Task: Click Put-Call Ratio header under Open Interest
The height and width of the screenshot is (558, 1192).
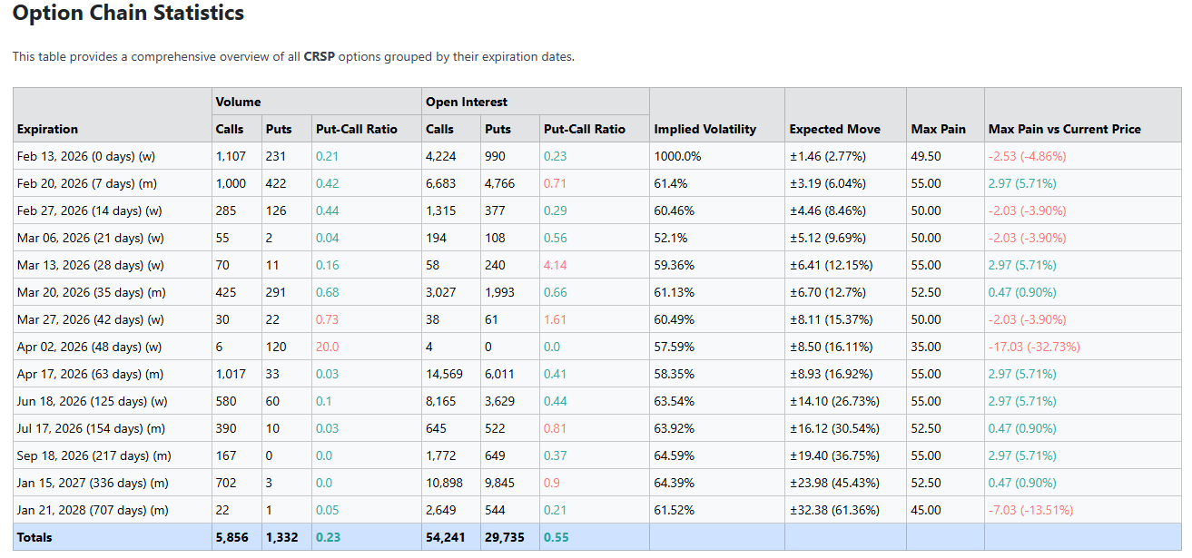Action: click(x=584, y=129)
